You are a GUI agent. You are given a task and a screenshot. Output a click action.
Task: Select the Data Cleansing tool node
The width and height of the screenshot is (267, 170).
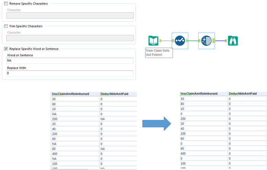point(180,40)
